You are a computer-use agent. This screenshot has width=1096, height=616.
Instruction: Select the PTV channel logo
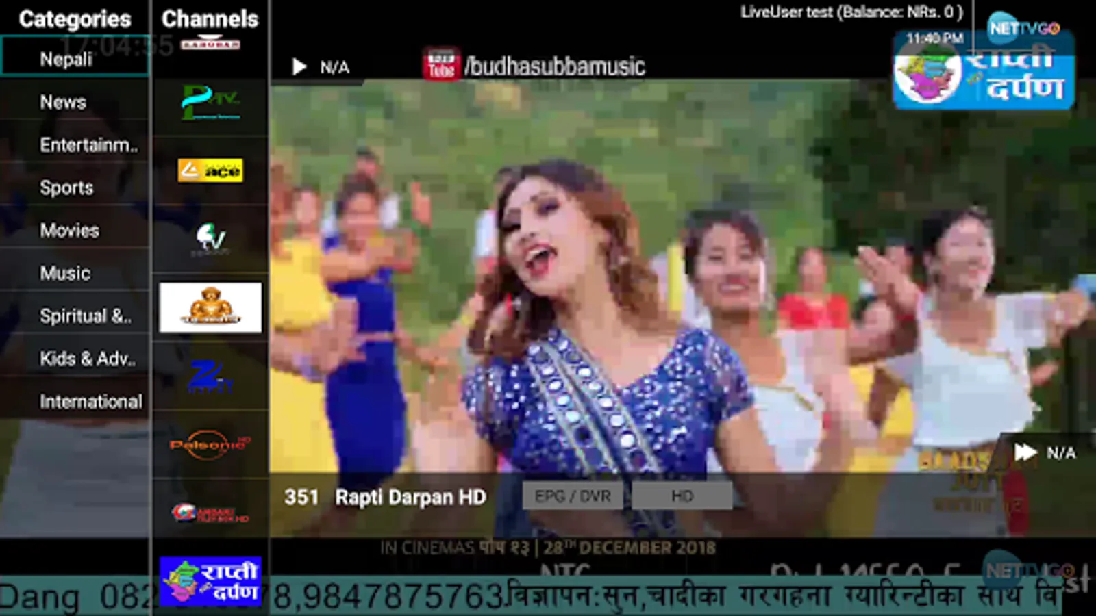[x=210, y=103]
